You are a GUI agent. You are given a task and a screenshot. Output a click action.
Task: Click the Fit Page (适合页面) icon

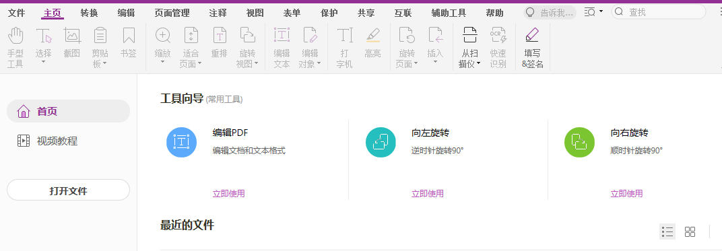[191, 36]
